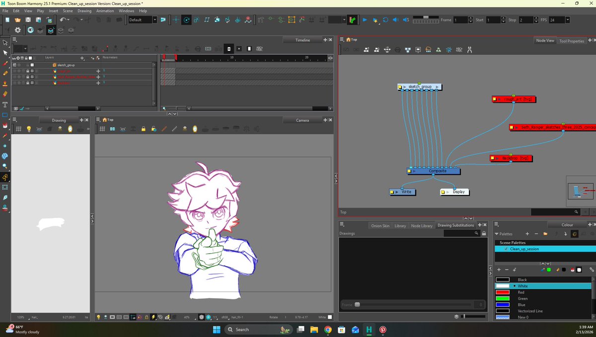Screen dimensions: 596x337
Task: Switch to the Node Library tab
Action: click(422, 226)
